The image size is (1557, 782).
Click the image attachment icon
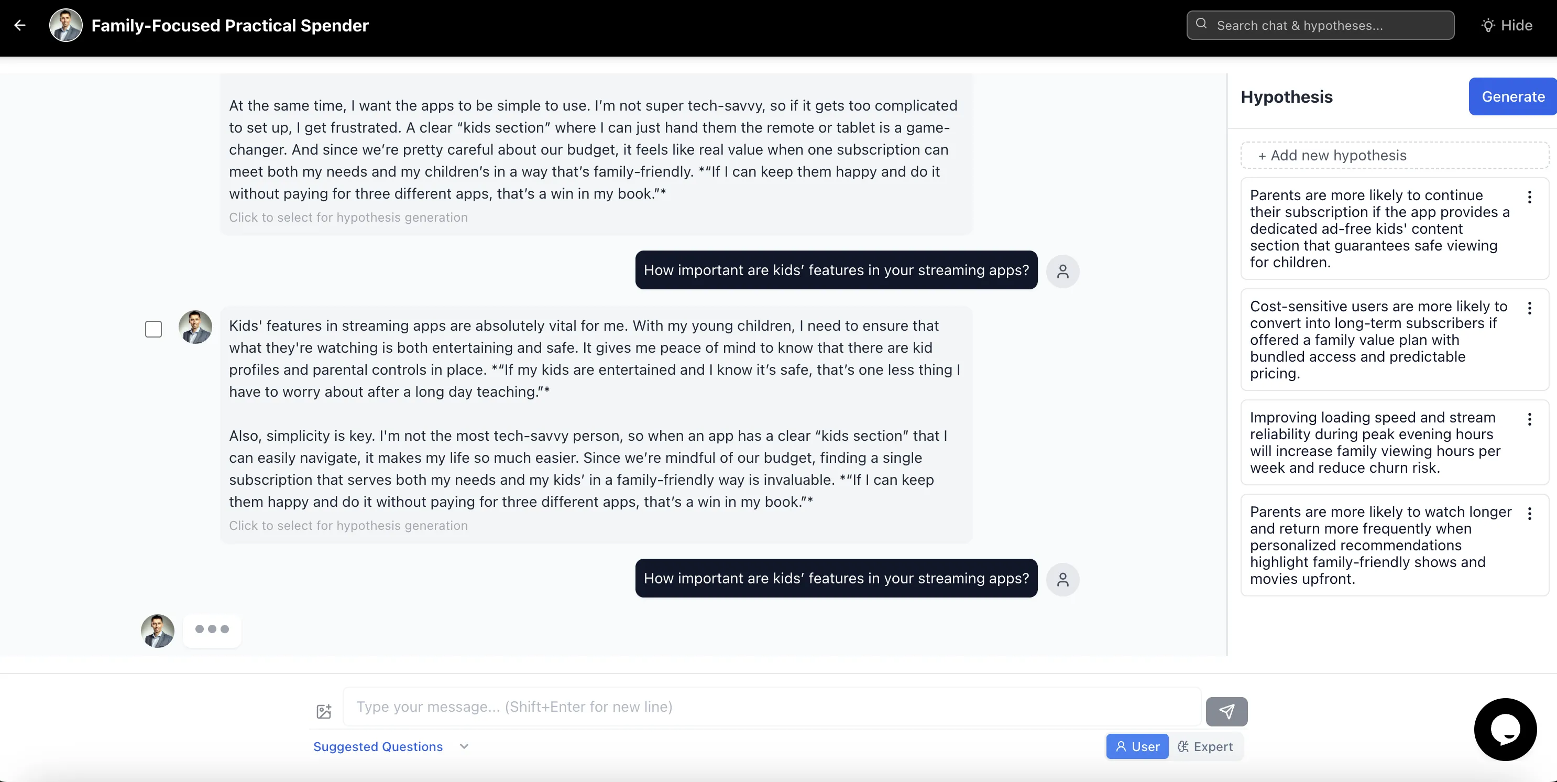pos(324,711)
